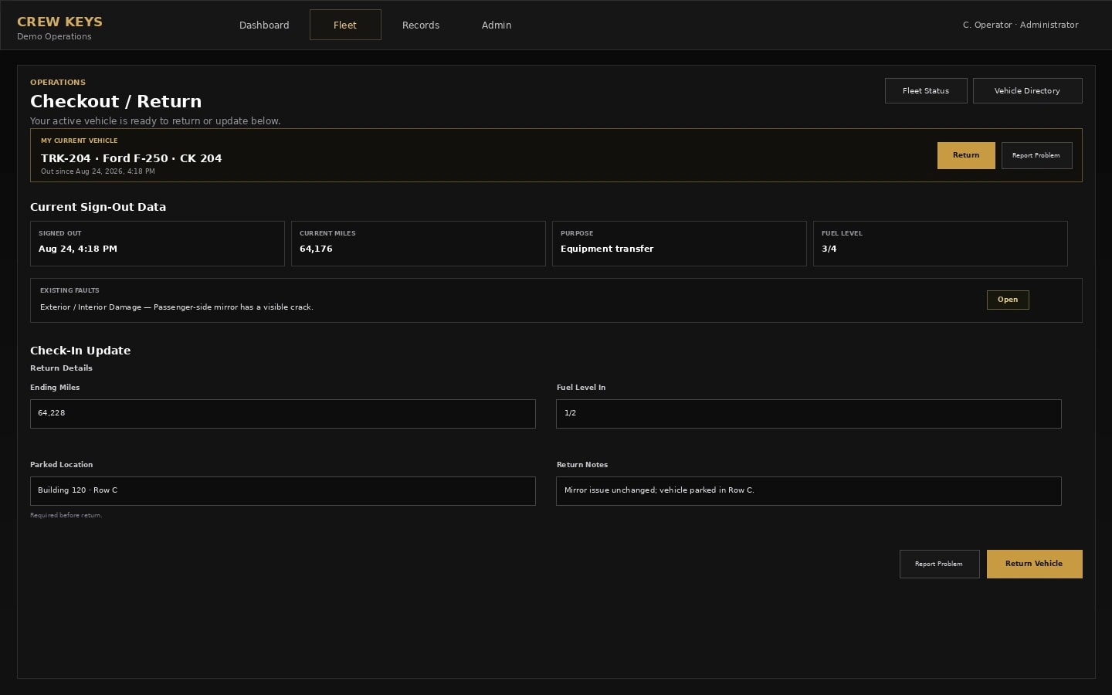Click the CREW KEYS logo text
This screenshot has height=695, width=1112.
59,22
